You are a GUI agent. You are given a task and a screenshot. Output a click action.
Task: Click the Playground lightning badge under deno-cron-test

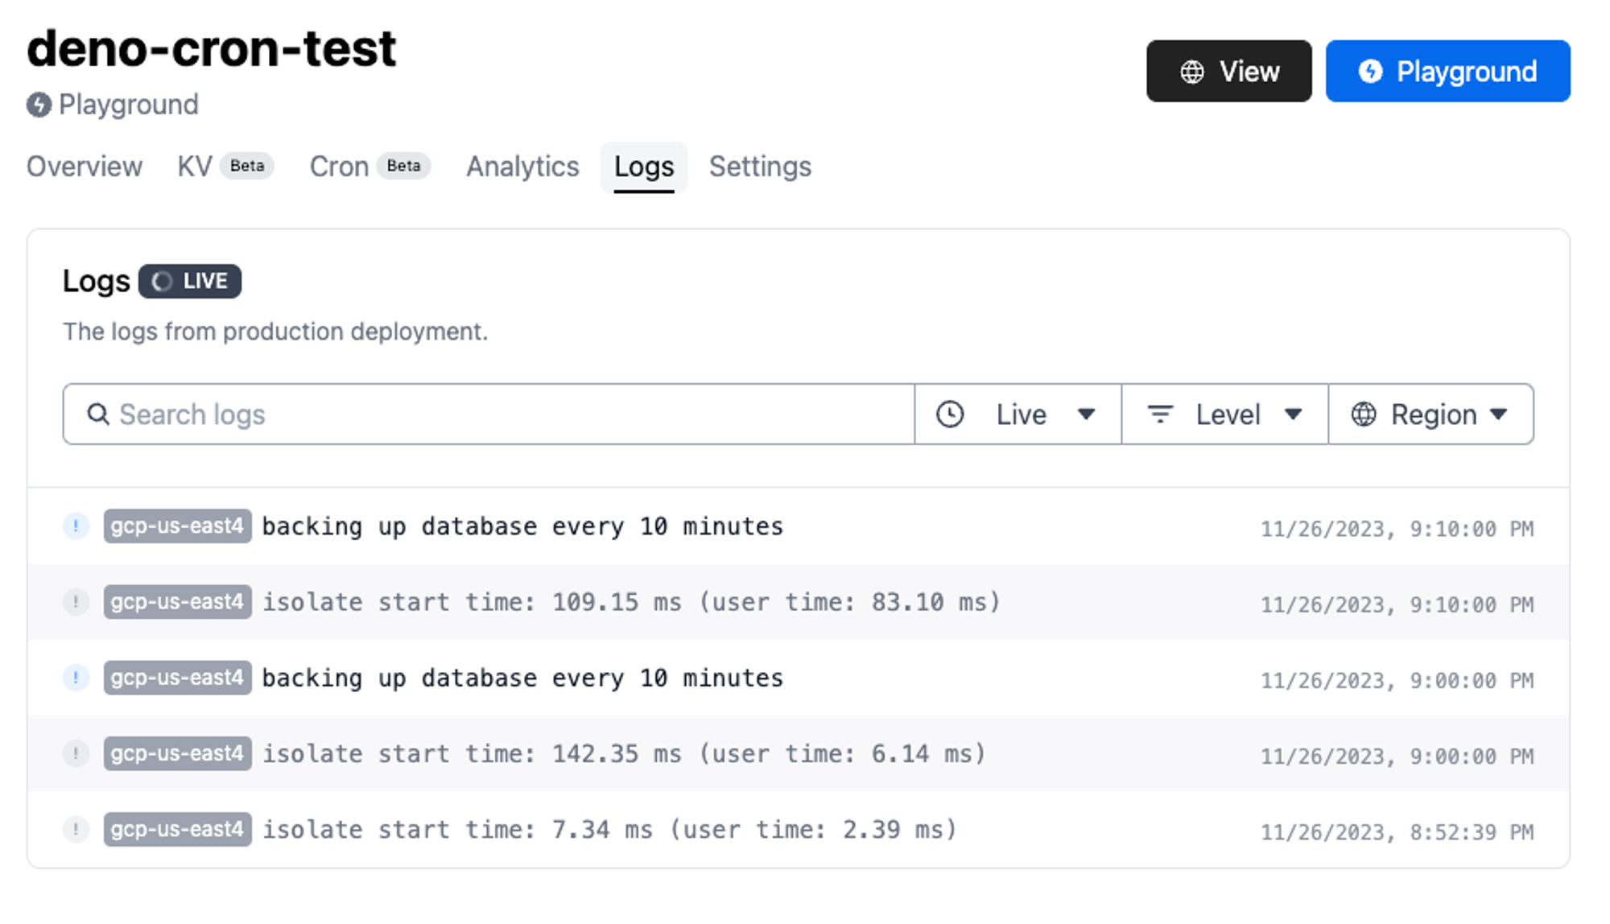click(38, 105)
